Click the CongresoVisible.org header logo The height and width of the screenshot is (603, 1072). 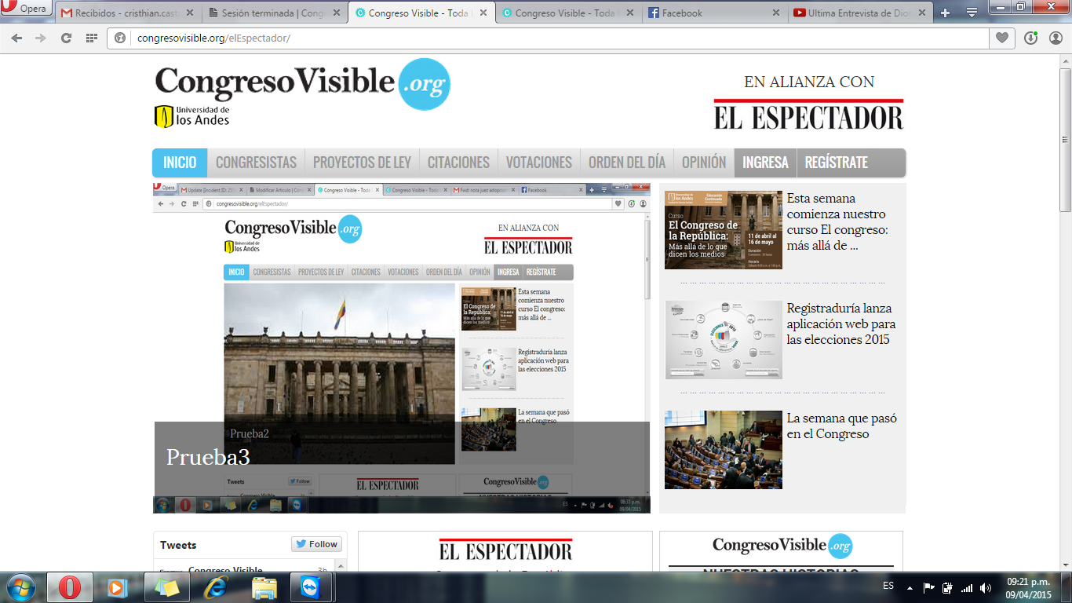click(x=303, y=83)
